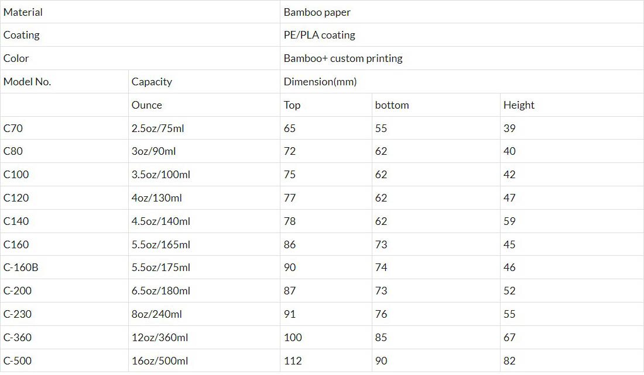
Task: Click the Dimension(mm) header
Action: [320, 82]
